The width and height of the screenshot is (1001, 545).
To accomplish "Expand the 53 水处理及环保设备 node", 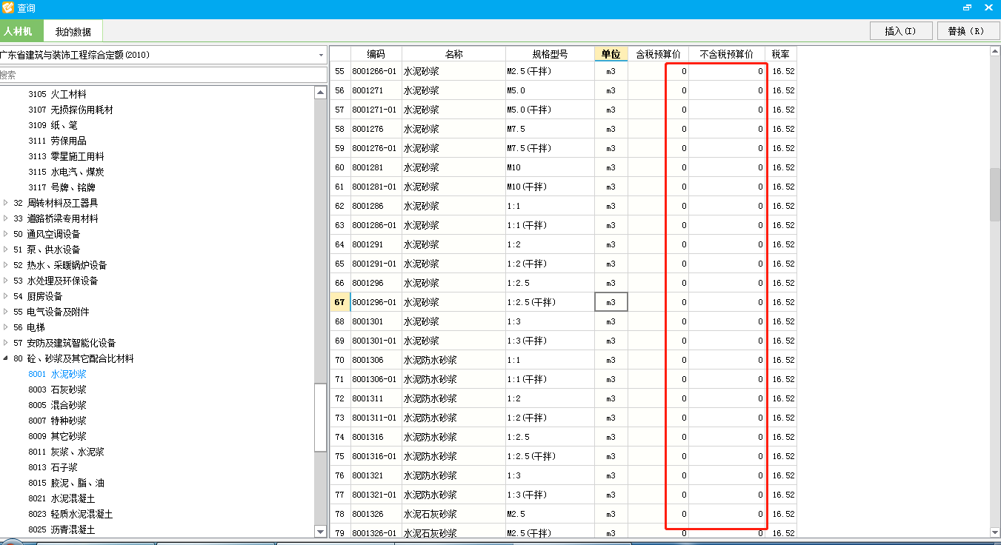I will click(7, 281).
